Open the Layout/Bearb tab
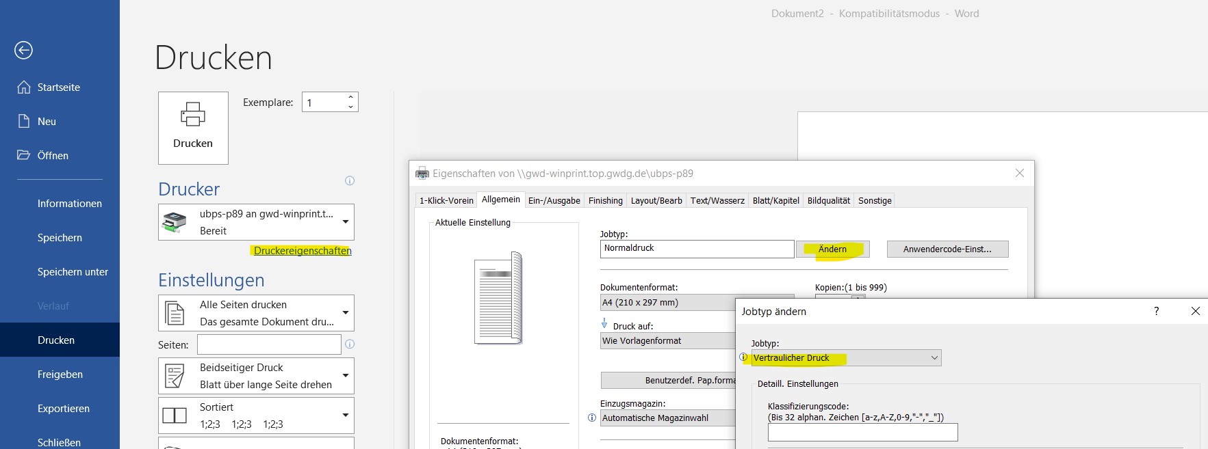Image resolution: width=1208 pixels, height=449 pixels. click(656, 200)
